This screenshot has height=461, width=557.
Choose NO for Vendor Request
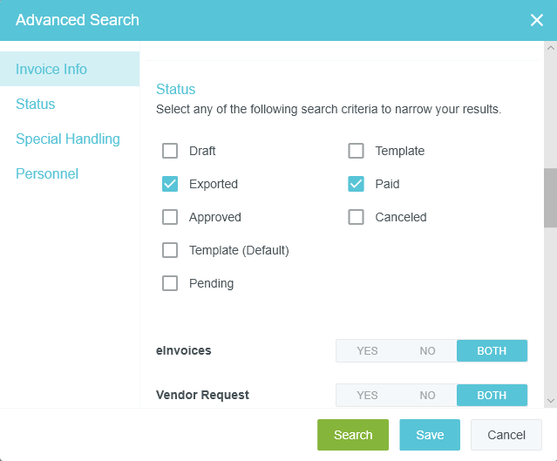coord(427,395)
